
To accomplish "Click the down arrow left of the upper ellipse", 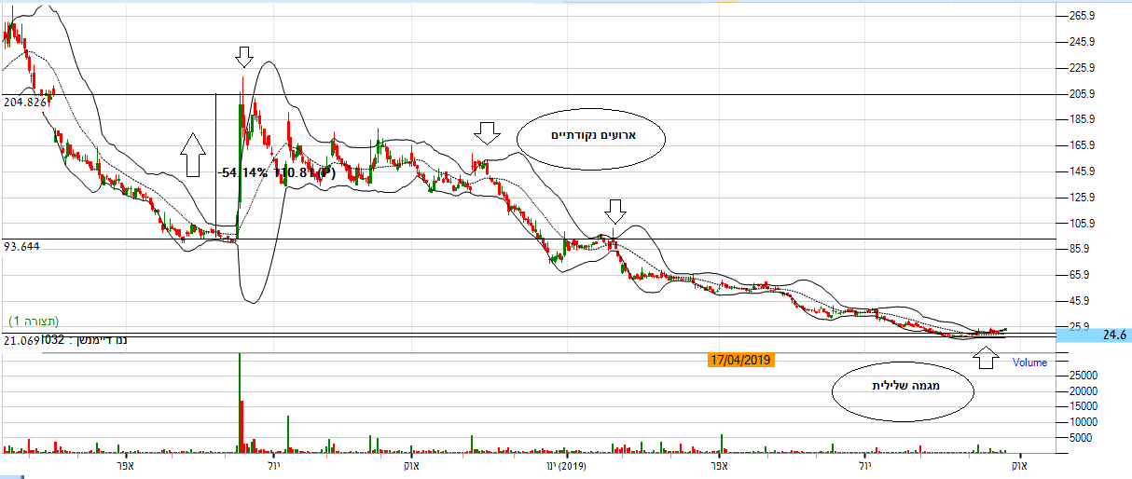I will pos(485,132).
